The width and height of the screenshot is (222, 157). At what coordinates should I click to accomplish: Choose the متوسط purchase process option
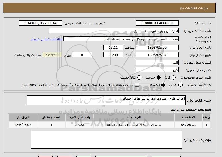click(x=163, y=85)
